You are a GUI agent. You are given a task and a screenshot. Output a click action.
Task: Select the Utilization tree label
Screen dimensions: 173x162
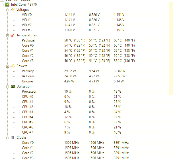[24, 86]
